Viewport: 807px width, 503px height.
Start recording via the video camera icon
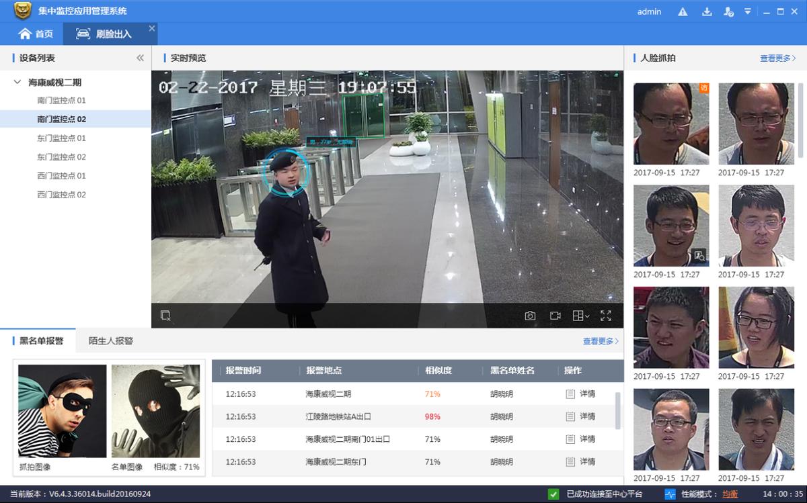click(x=555, y=315)
